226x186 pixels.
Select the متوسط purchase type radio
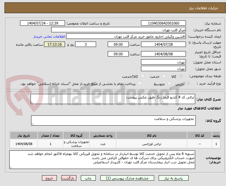pyautogui.click(x=169, y=83)
